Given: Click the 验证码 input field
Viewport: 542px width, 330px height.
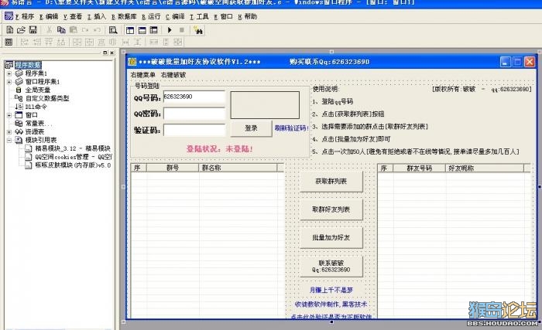Looking at the screenshot, I should (194, 130).
